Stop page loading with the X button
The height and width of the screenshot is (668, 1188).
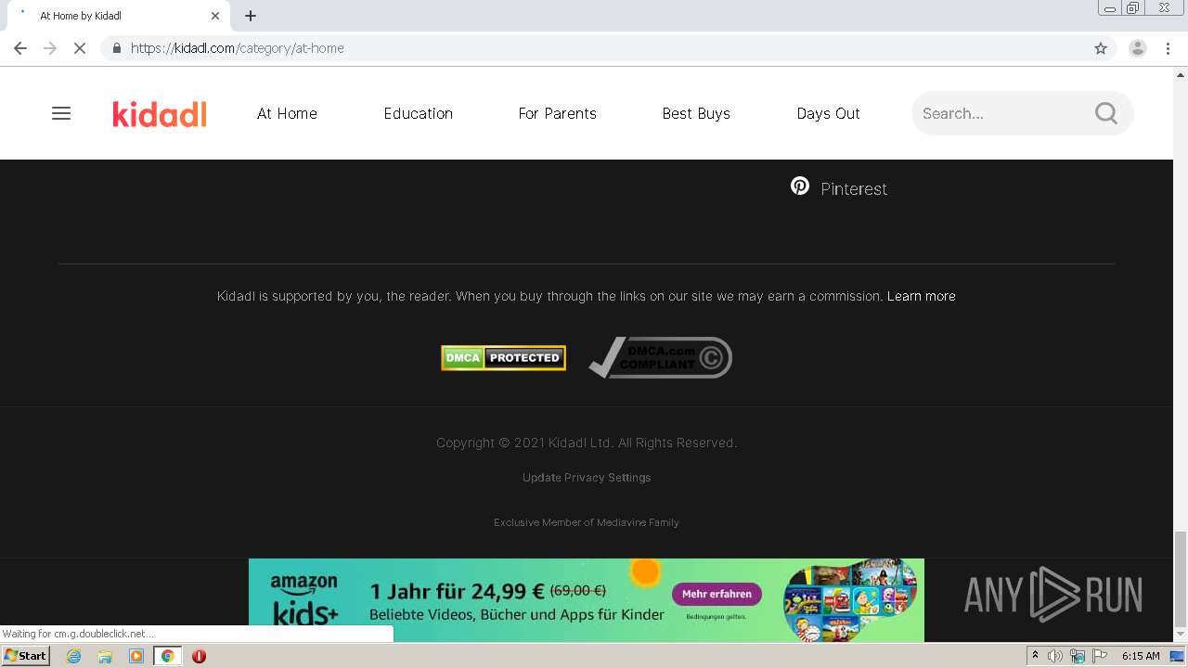[x=80, y=48]
